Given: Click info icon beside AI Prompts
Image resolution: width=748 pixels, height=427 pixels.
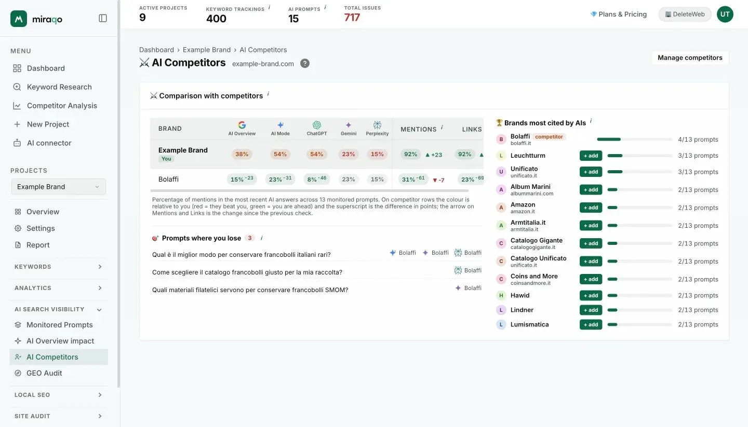Looking at the screenshot, I should point(325,7).
